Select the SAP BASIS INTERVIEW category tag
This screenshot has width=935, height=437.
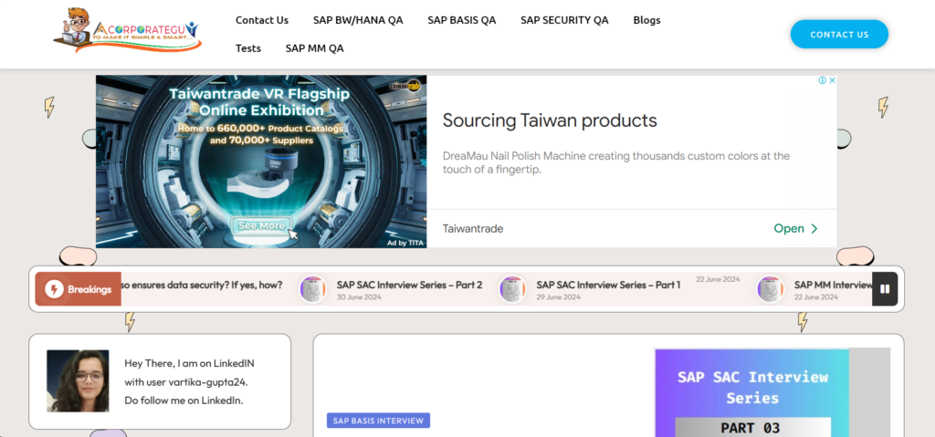[x=378, y=421]
